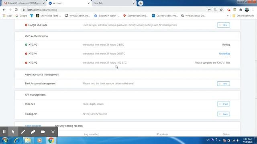Click the 'Log in method' column header

pyautogui.click(x=92, y=134)
